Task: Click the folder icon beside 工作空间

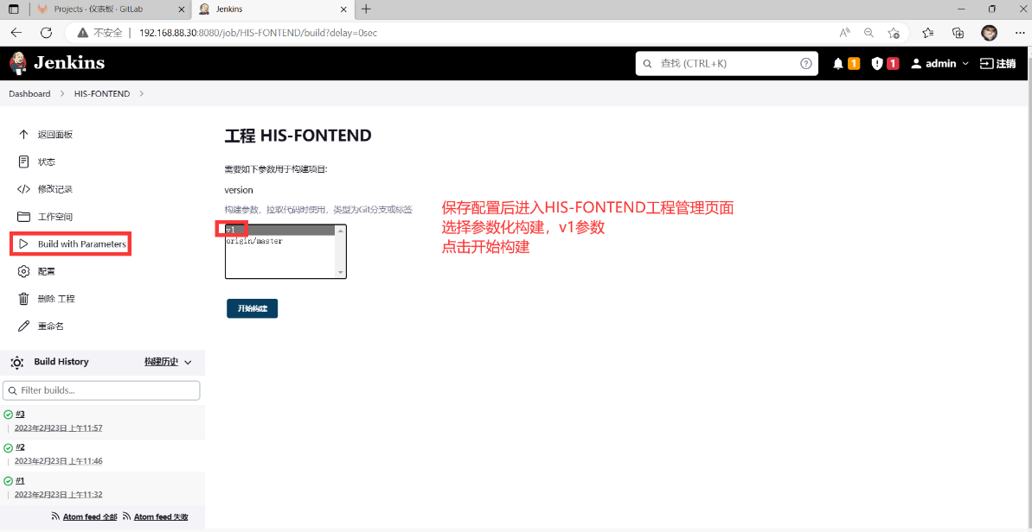Action: pyautogui.click(x=23, y=217)
